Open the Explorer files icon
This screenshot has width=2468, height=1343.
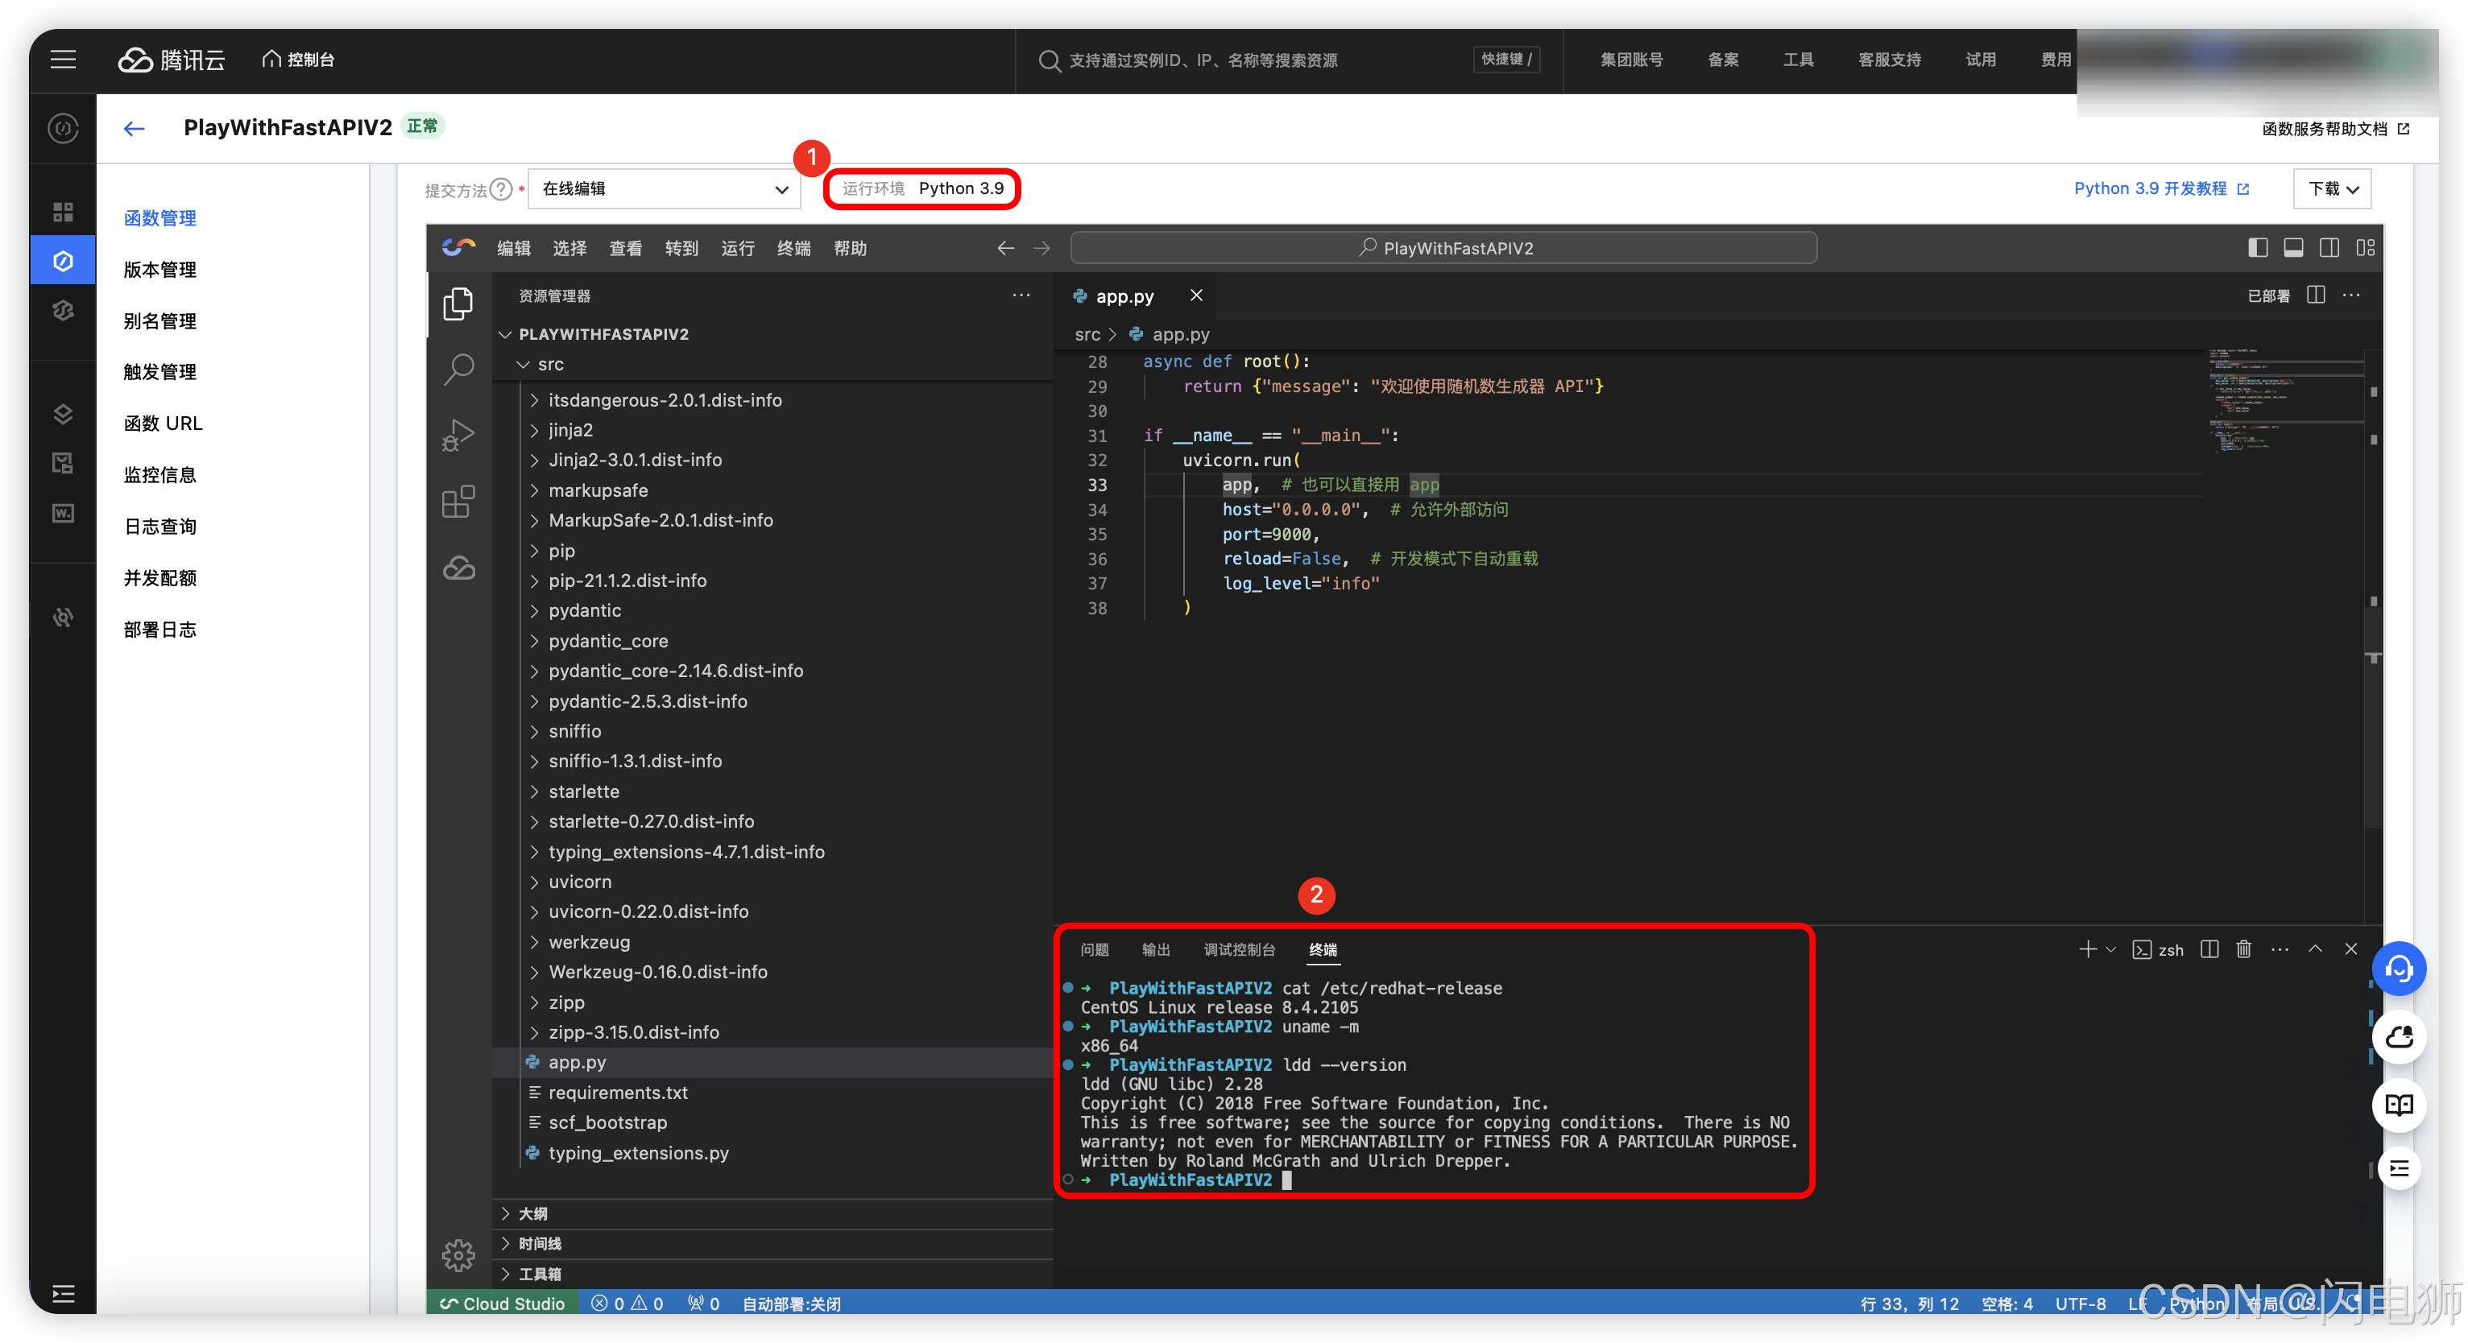pyautogui.click(x=458, y=304)
